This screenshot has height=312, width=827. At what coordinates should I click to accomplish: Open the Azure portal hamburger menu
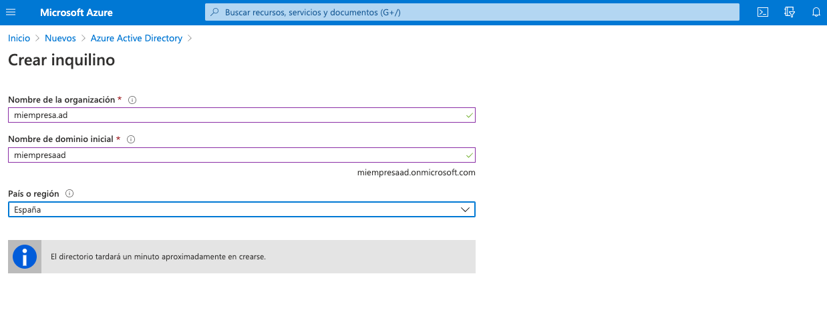[11, 12]
